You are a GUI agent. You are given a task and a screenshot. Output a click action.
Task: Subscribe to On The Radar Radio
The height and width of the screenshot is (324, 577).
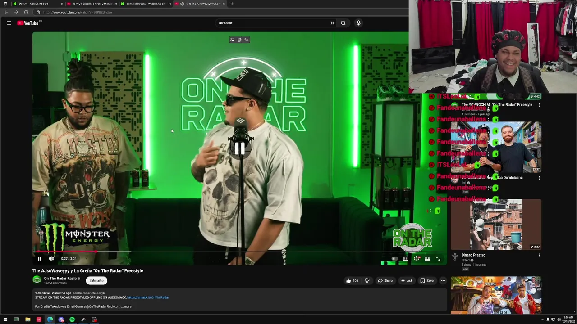[96, 280]
